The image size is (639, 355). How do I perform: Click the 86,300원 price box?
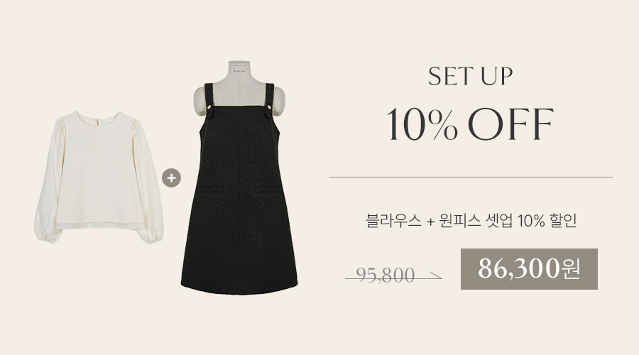click(x=529, y=269)
